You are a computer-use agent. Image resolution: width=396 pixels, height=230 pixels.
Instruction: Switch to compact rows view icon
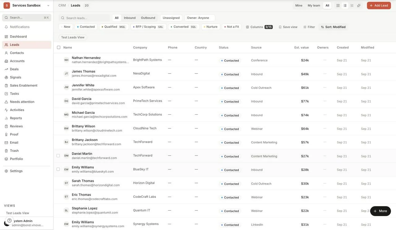(352, 6)
